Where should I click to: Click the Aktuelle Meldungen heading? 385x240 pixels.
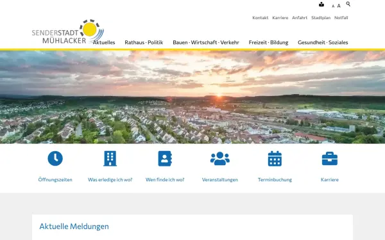[x=74, y=227]
